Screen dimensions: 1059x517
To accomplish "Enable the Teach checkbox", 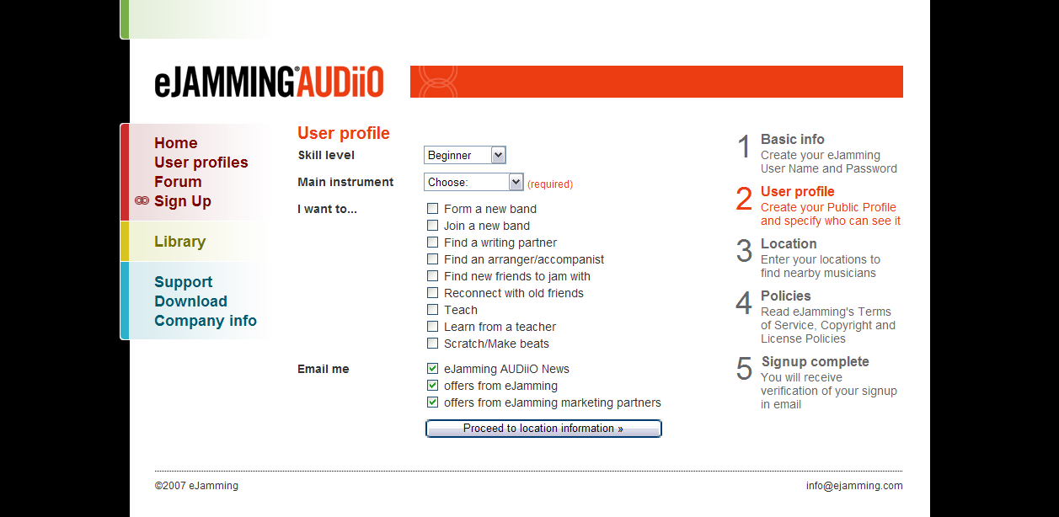I will [432, 310].
